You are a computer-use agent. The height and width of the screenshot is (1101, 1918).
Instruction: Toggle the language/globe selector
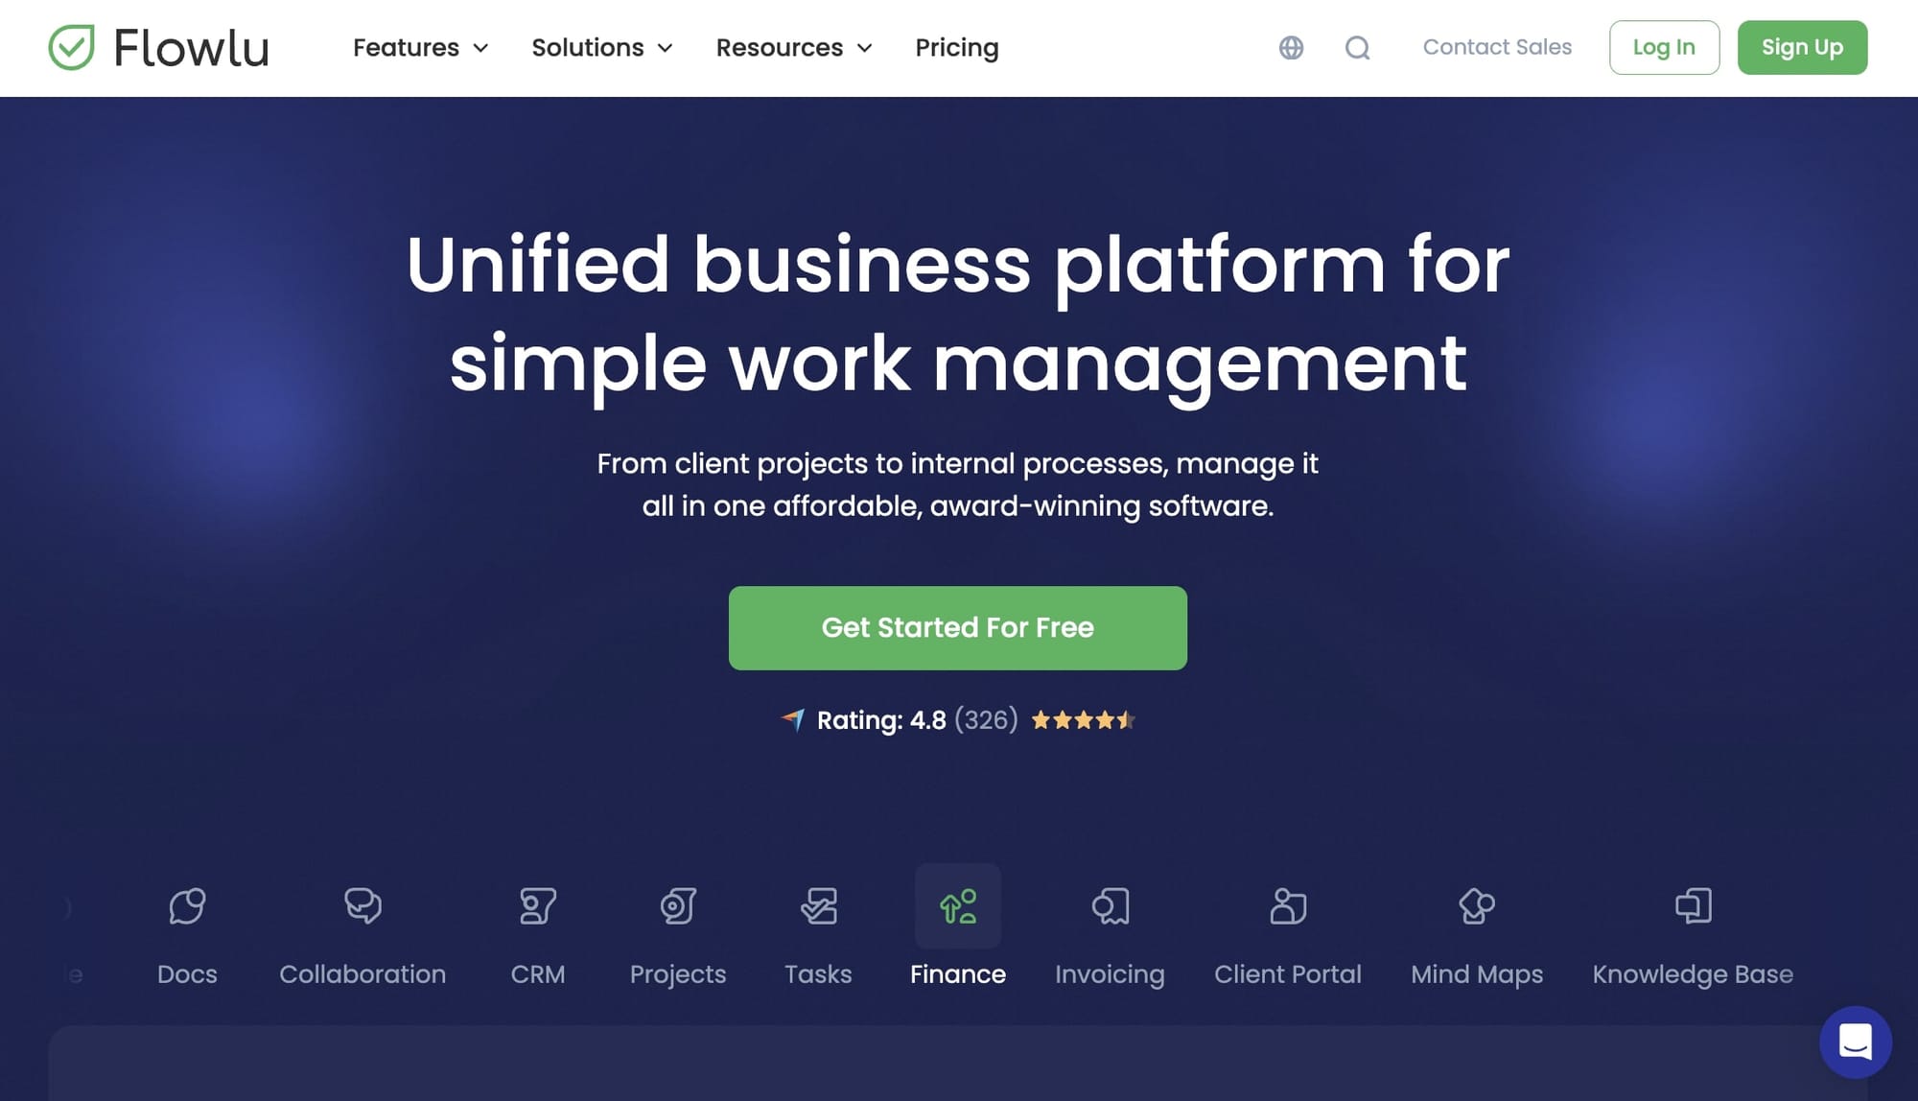point(1291,47)
